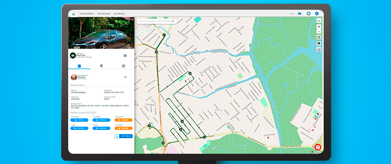Zoom out on the map
The height and width of the screenshot is (164, 391).
tap(319, 31)
